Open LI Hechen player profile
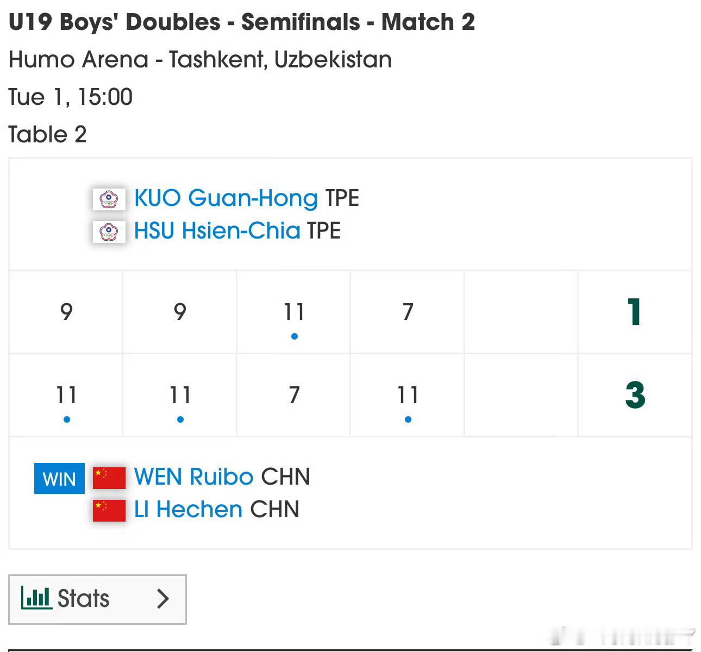The image size is (701, 652). point(188,510)
